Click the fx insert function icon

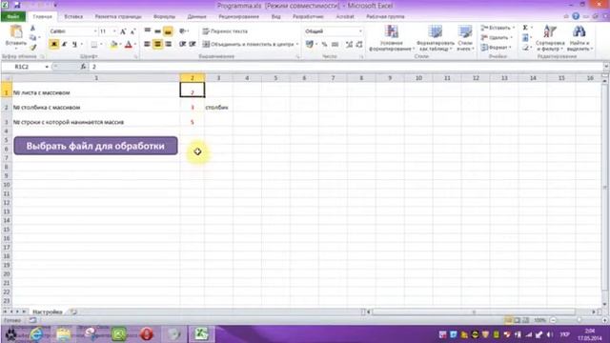point(83,67)
